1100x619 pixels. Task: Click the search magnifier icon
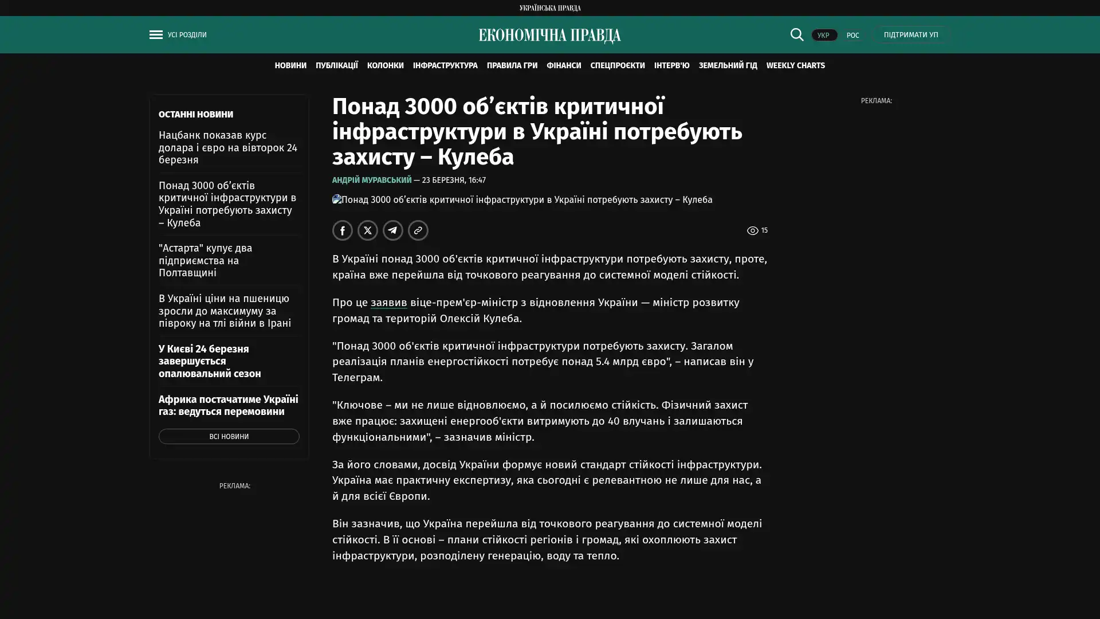796,35
